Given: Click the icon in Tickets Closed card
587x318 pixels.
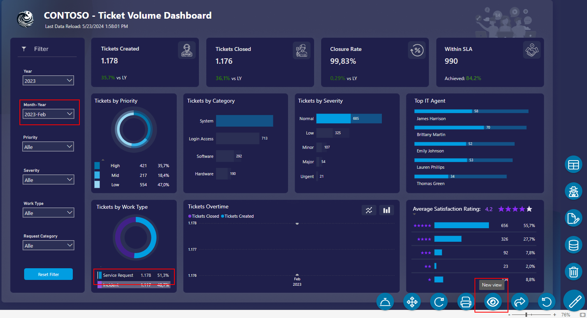Looking at the screenshot, I should [x=301, y=50].
